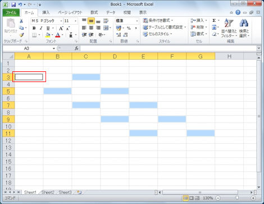Image resolution: width=264 pixels, height=204 pixels.
Task: Open the File tab
Action: point(11,12)
